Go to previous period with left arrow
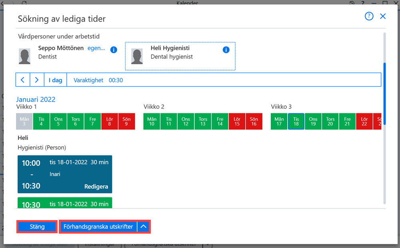 (x=23, y=80)
